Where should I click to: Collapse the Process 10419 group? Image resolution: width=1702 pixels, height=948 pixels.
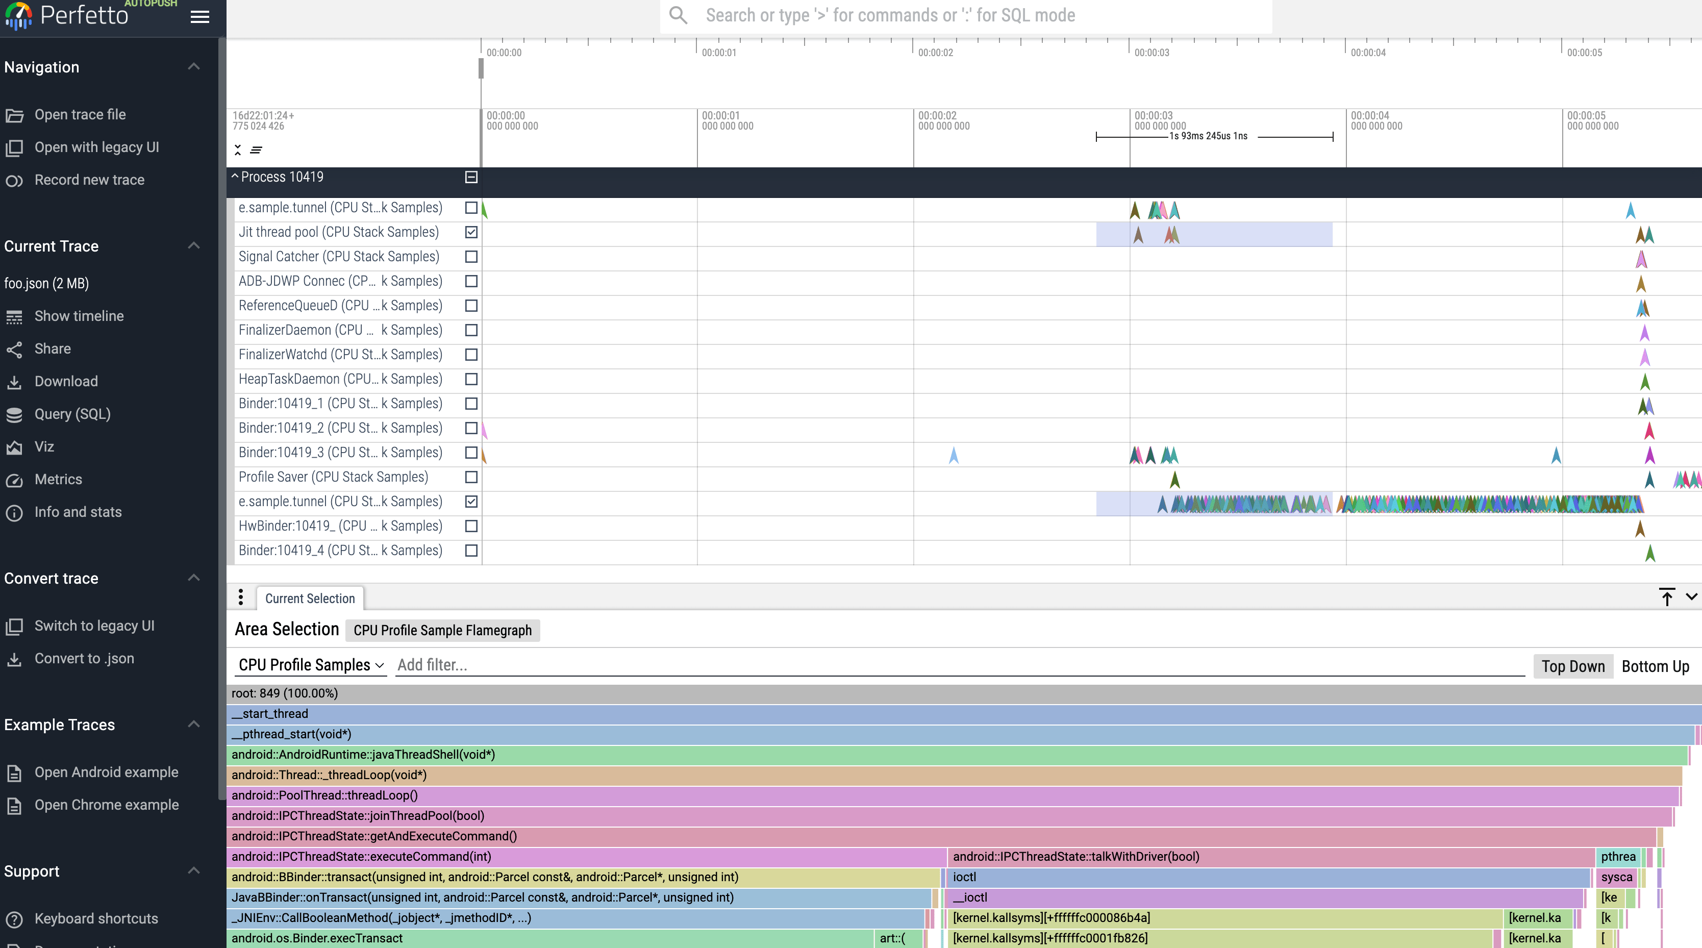tap(235, 177)
